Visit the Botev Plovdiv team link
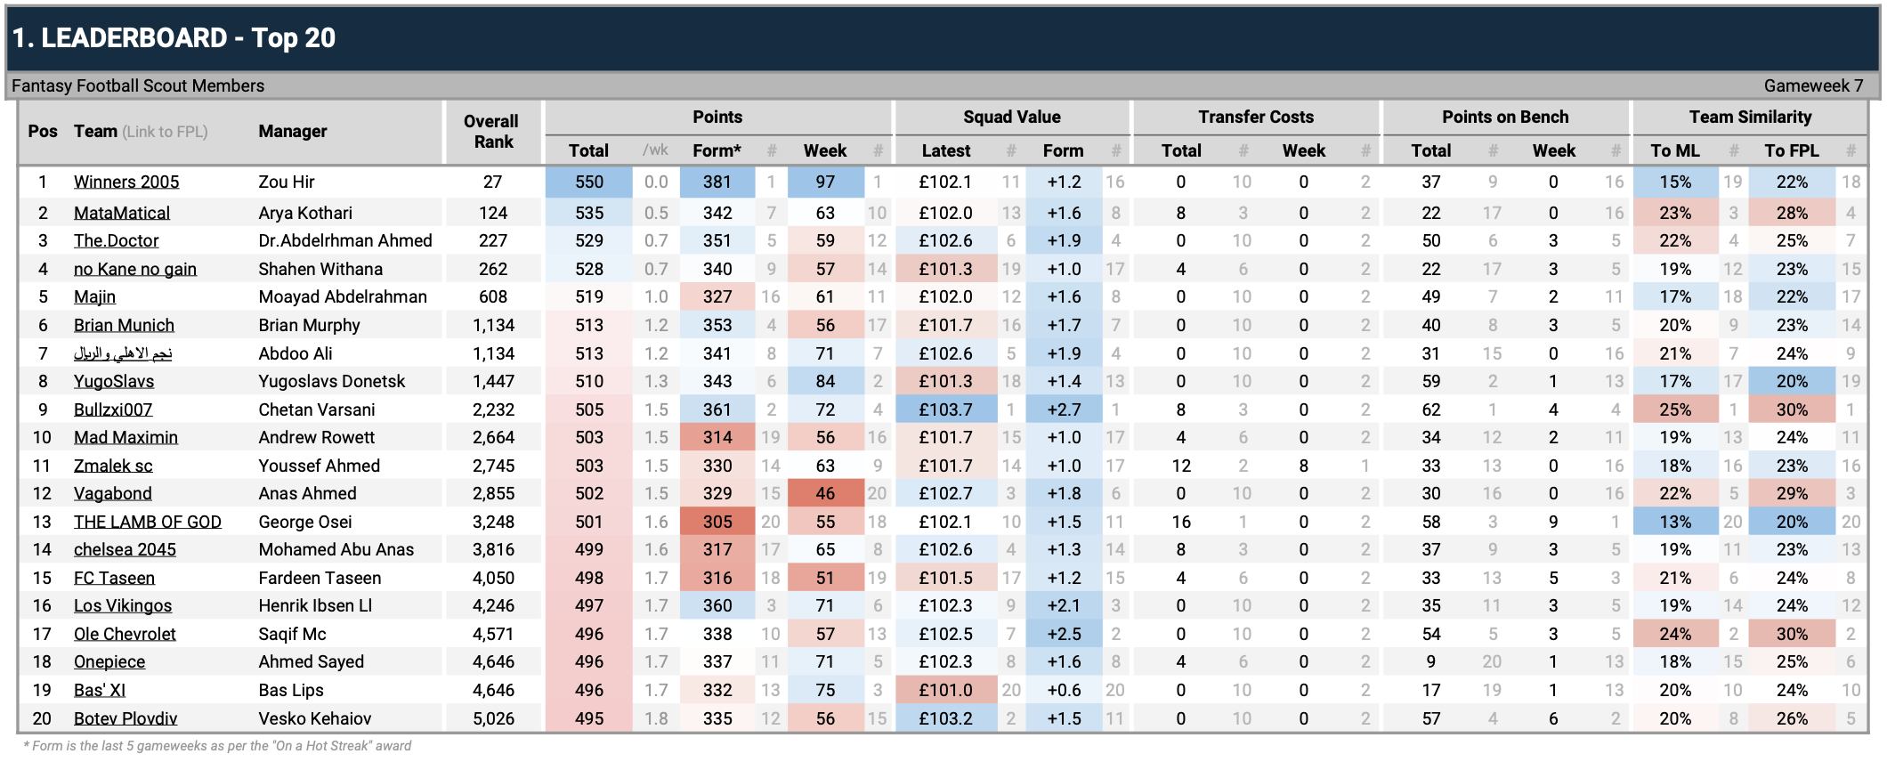The height and width of the screenshot is (762, 1887). click(x=126, y=719)
